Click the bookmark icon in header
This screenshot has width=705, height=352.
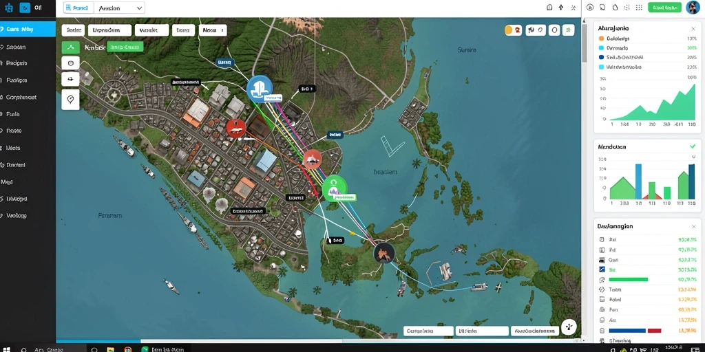click(x=549, y=8)
